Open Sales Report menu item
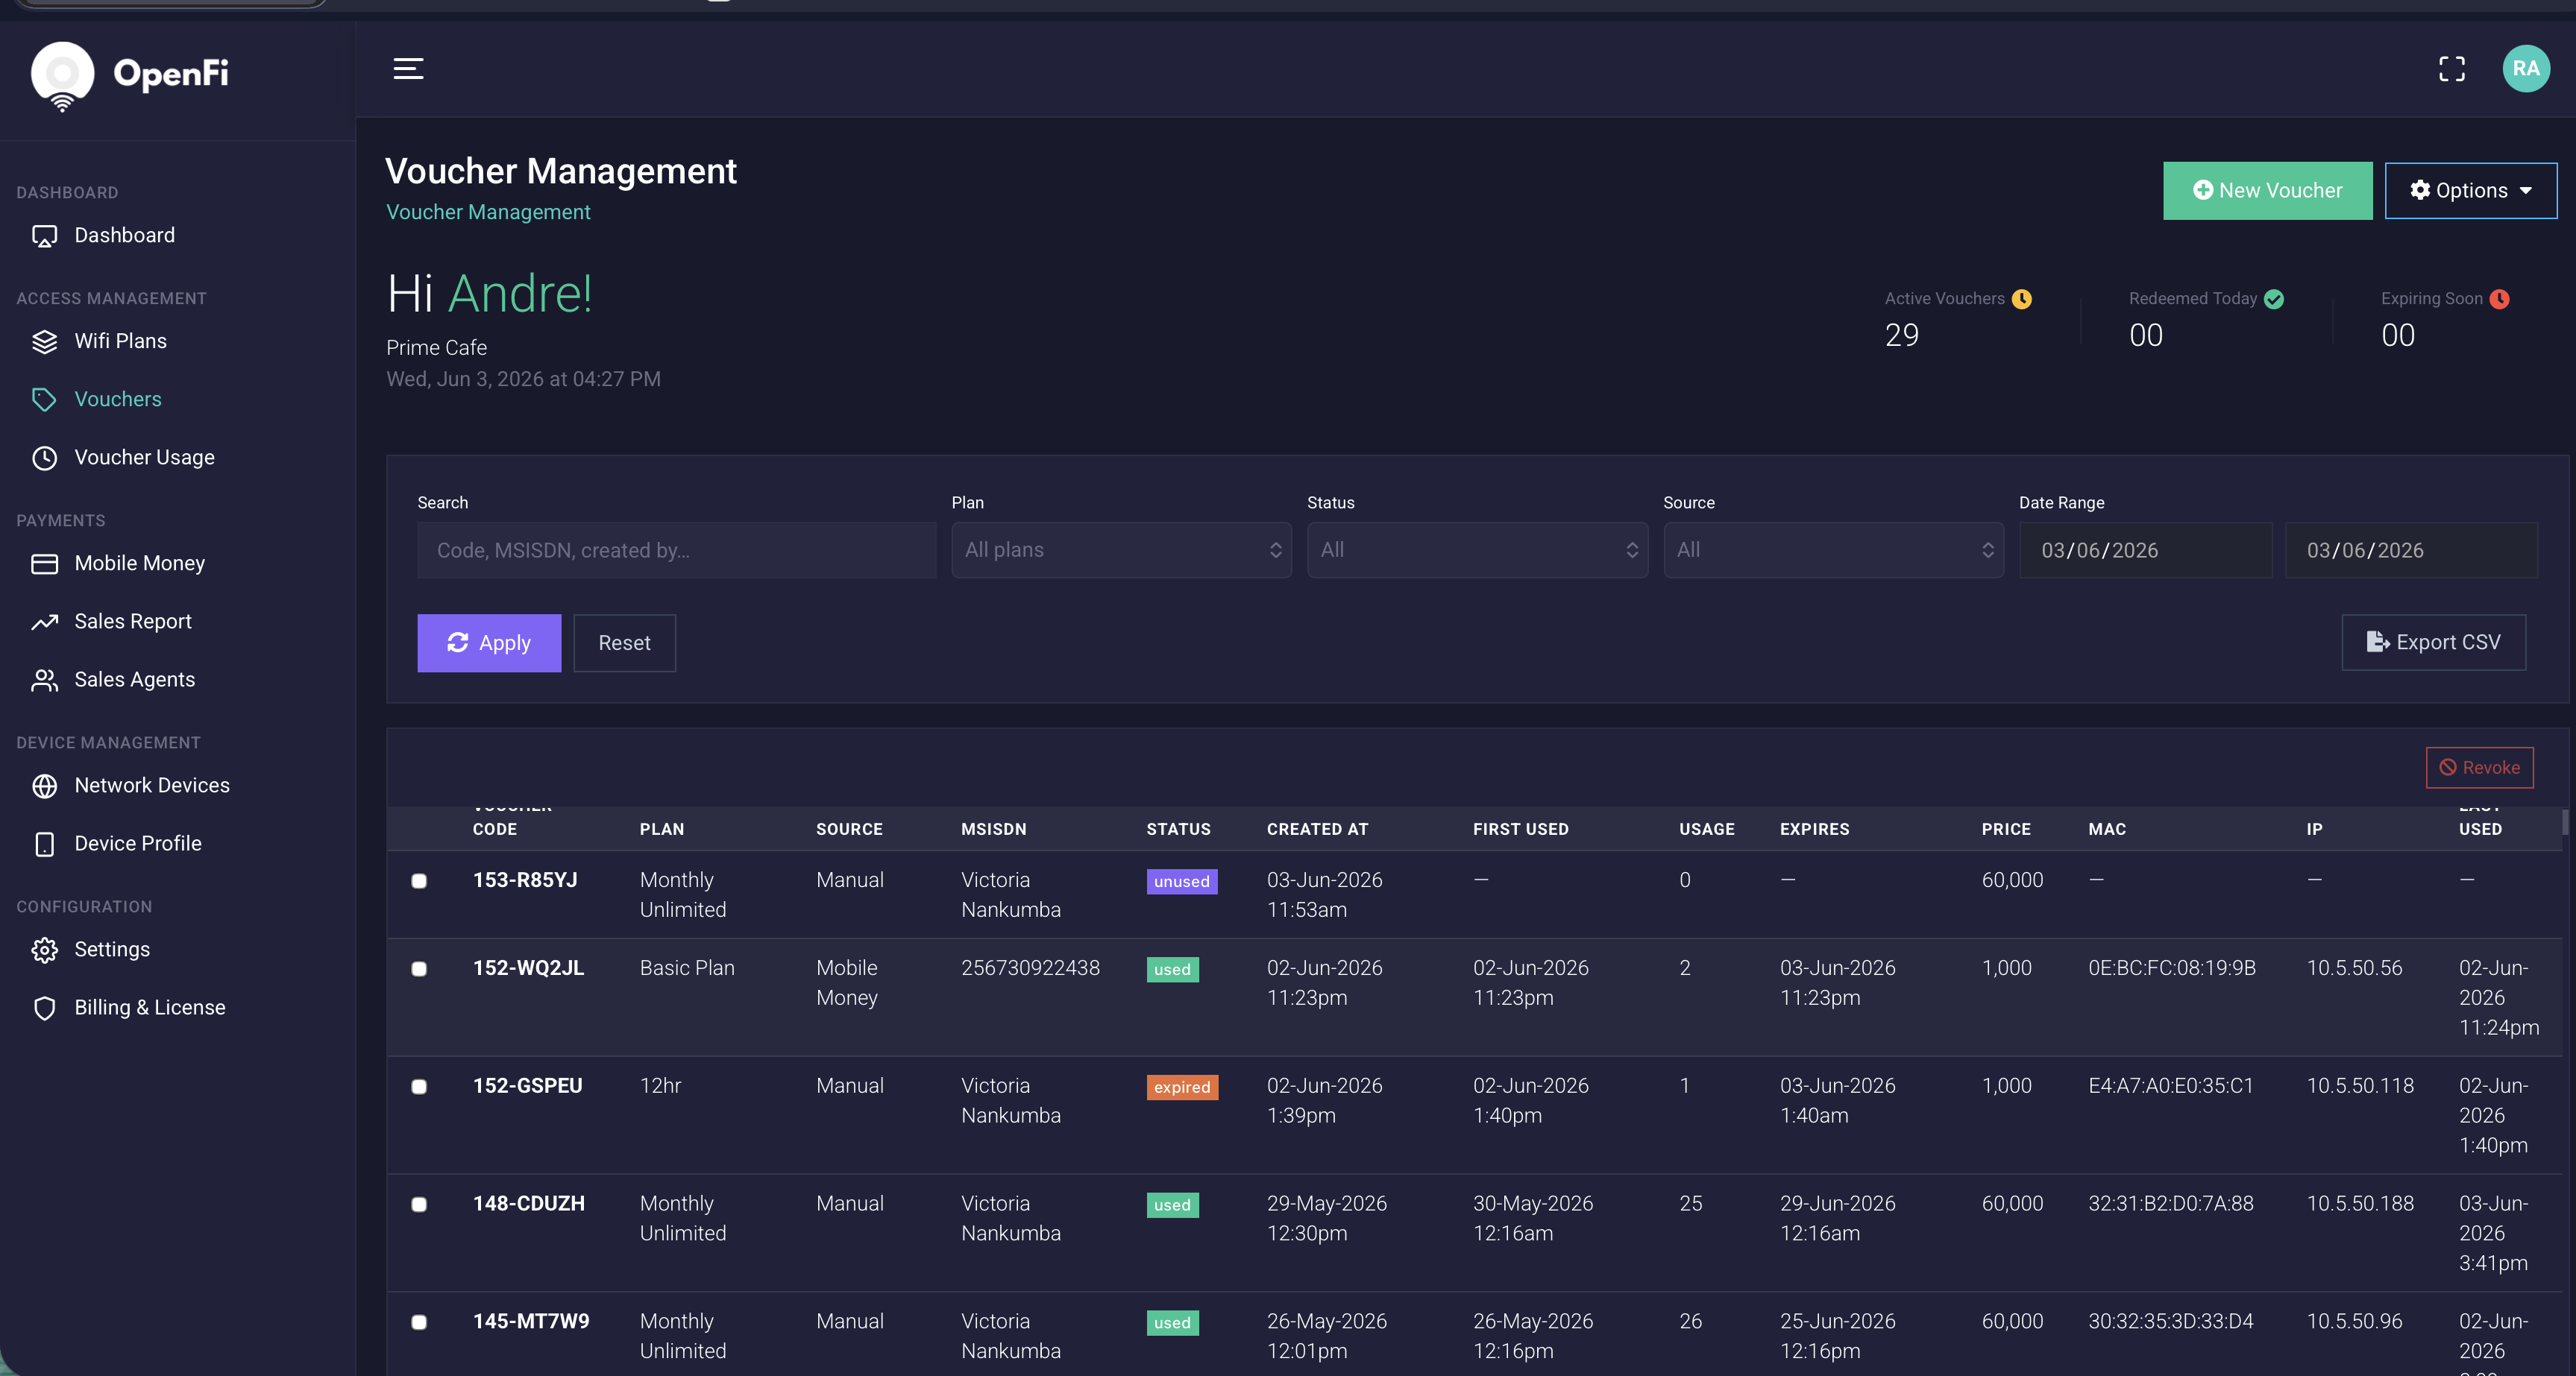This screenshot has height=1376, width=2576. tap(132, 622)
